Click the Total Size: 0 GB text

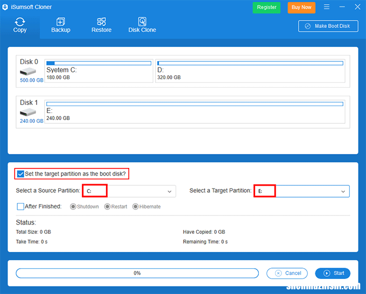[33, 232]
